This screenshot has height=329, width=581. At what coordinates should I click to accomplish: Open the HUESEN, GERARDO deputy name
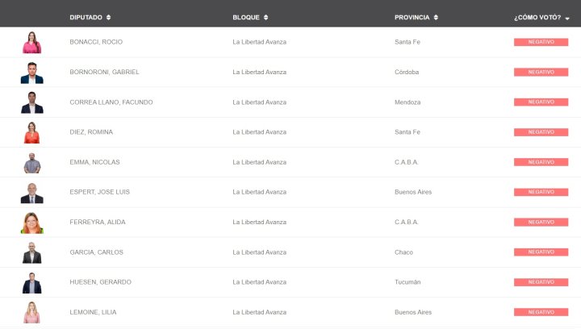tap(100, 282)
